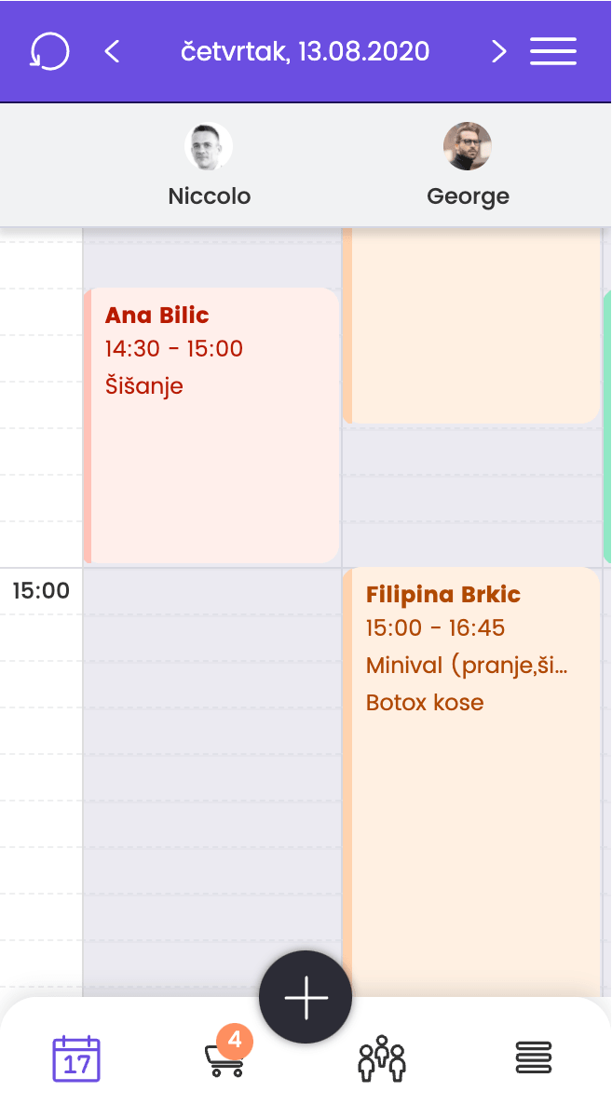This screenshot has width=612, height=1118.
Task: Go to previous day arrow
Action: pyautogui.click(x=113, y=51)
